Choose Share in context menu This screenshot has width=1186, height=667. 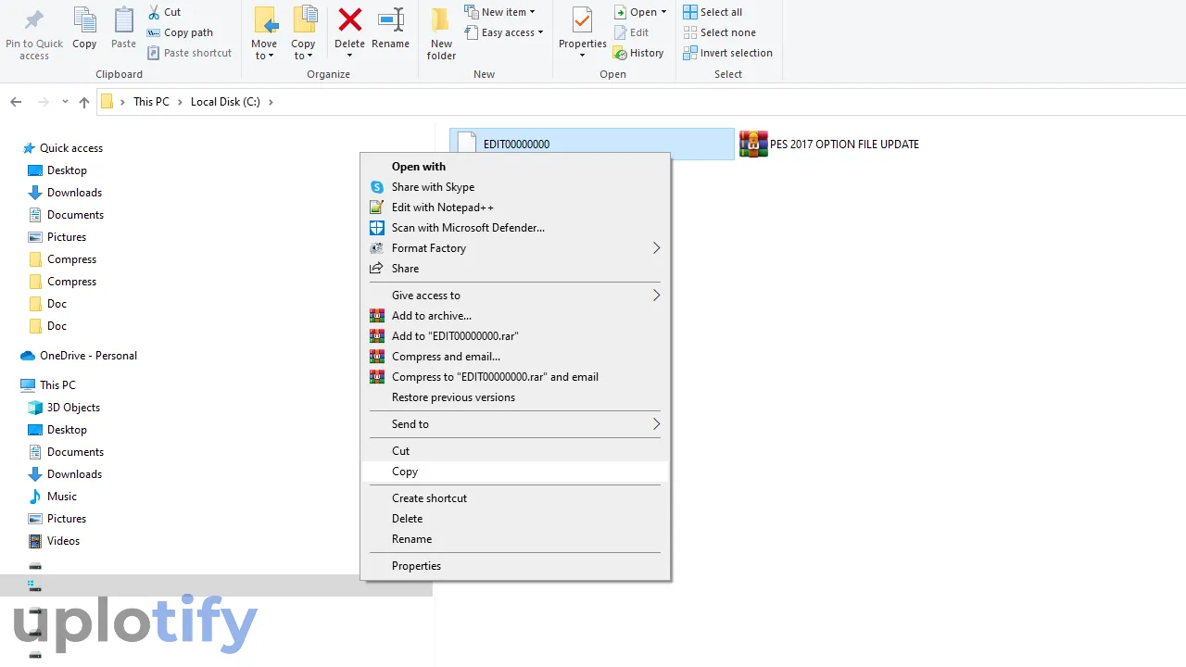point(514,269)
